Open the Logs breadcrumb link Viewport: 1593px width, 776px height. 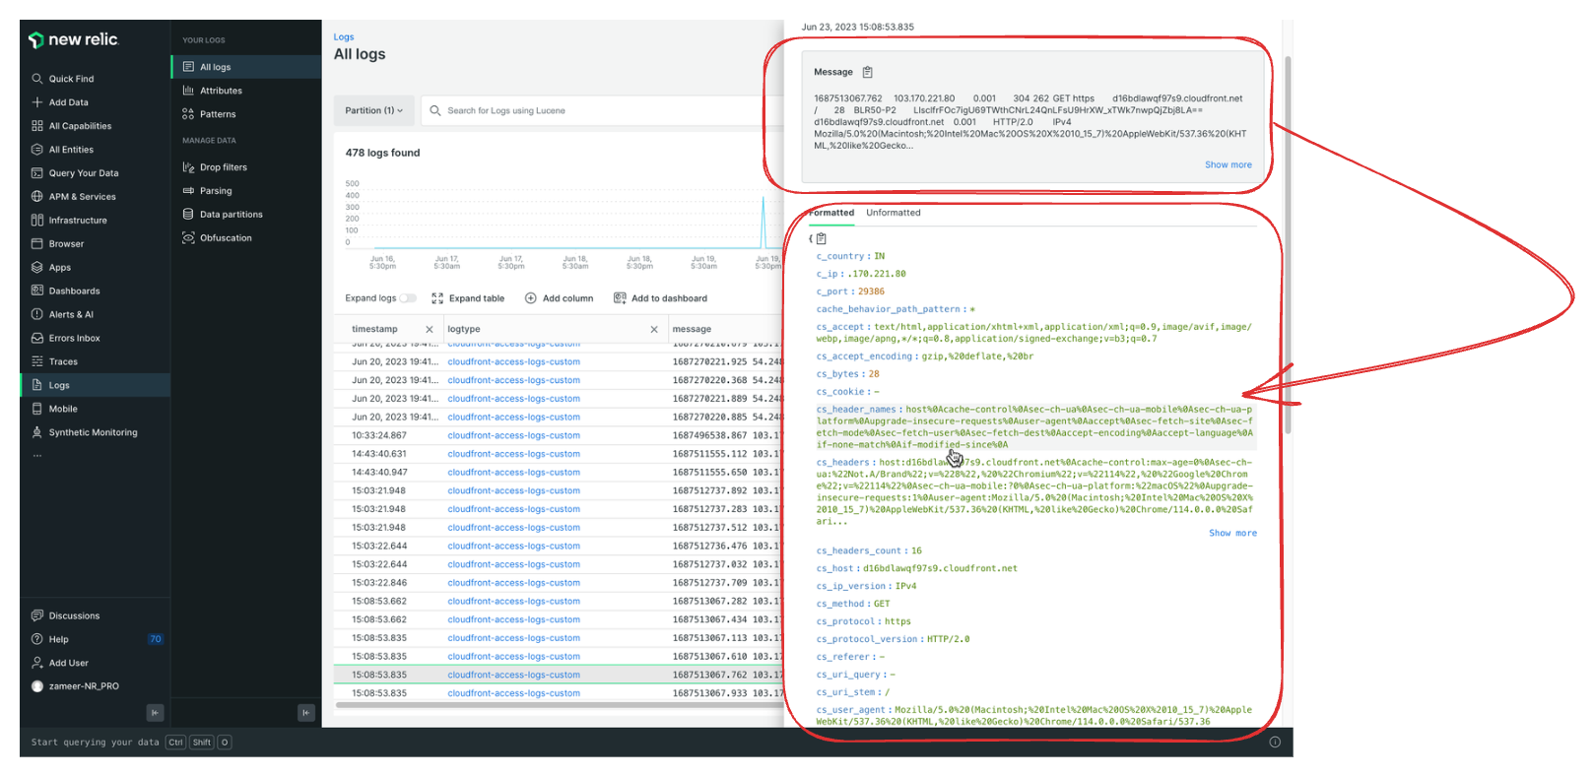(344, 37)
